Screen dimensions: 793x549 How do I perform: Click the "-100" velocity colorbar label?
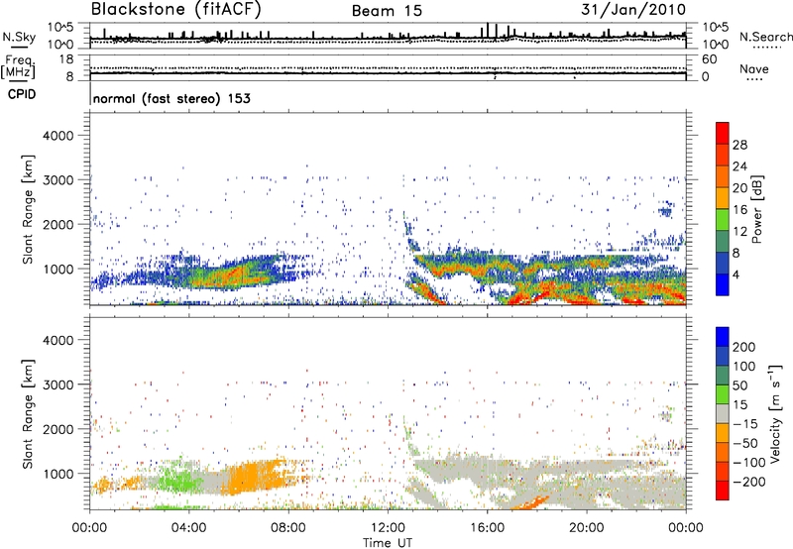tap(749, 463)
